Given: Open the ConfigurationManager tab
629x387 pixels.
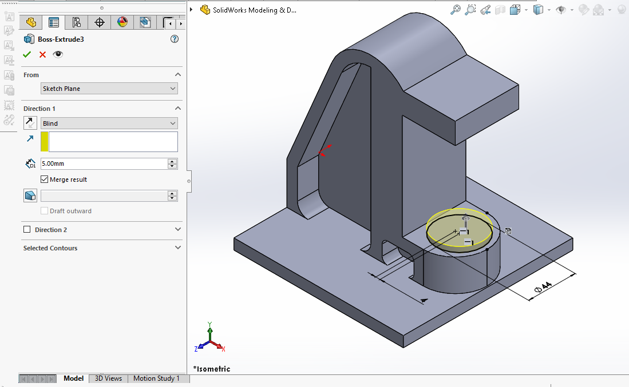Looking at the screenshot, I should pos(76,23).
